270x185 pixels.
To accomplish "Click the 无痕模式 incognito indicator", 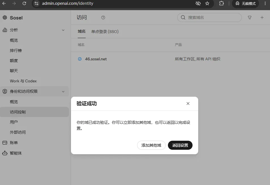I will coord(245,4).
